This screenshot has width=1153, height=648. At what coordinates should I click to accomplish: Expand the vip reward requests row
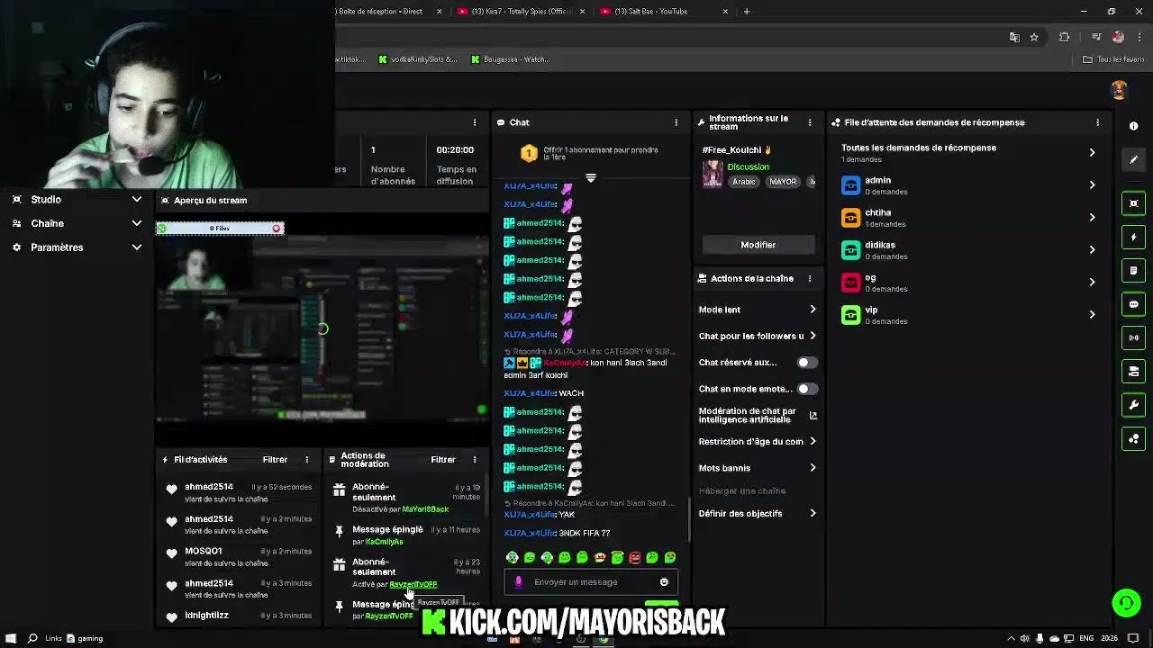[968, 315]
